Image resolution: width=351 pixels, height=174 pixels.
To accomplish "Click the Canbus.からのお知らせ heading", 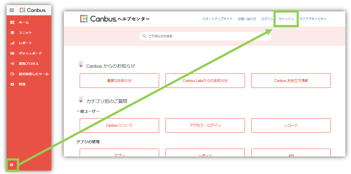I will pos(111,66).
